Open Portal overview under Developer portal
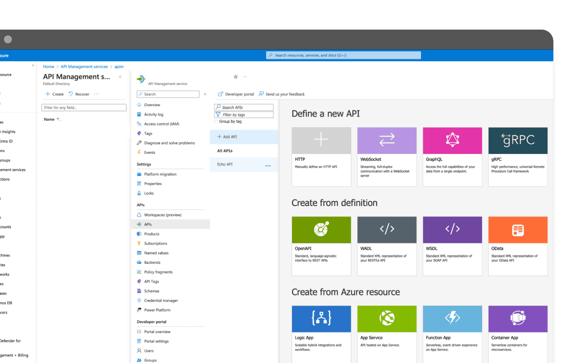This screenshot has width=583, height=363. [x=156, y=331]
